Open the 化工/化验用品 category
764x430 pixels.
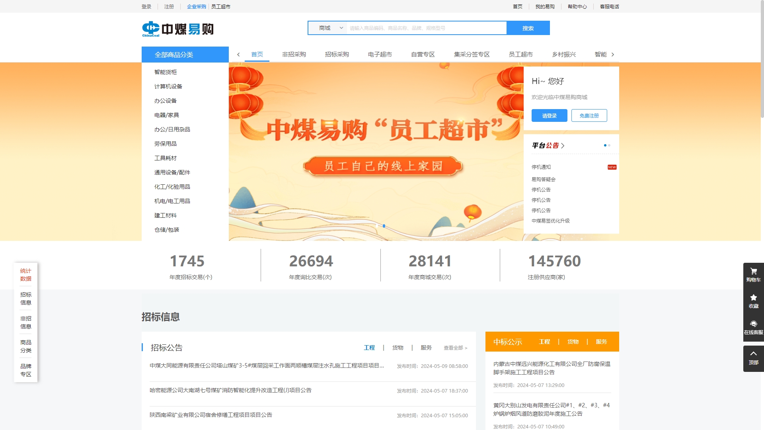(172, 187)
